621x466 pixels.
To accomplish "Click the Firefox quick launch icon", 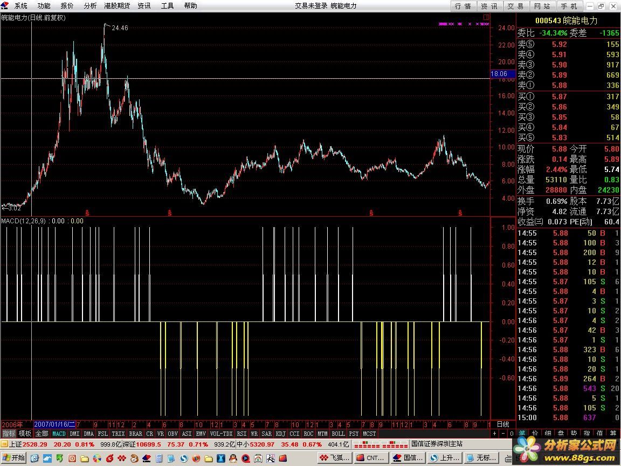I will point(196,458).
